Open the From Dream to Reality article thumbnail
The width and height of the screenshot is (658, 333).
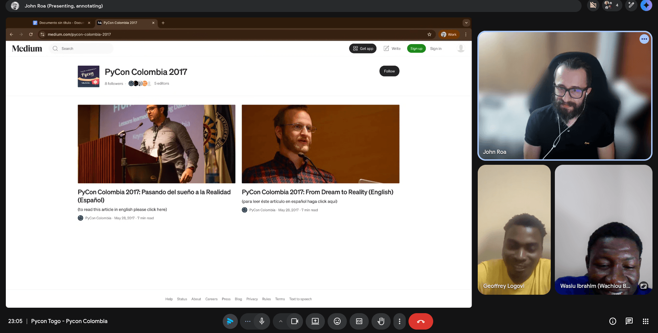[x=320, y=144]
